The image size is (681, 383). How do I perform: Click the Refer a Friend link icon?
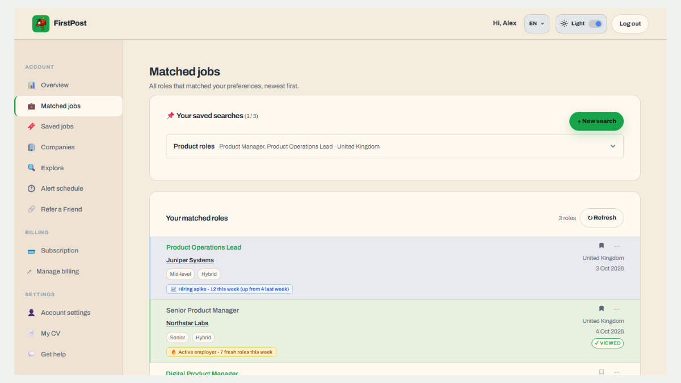click(31, 209)
